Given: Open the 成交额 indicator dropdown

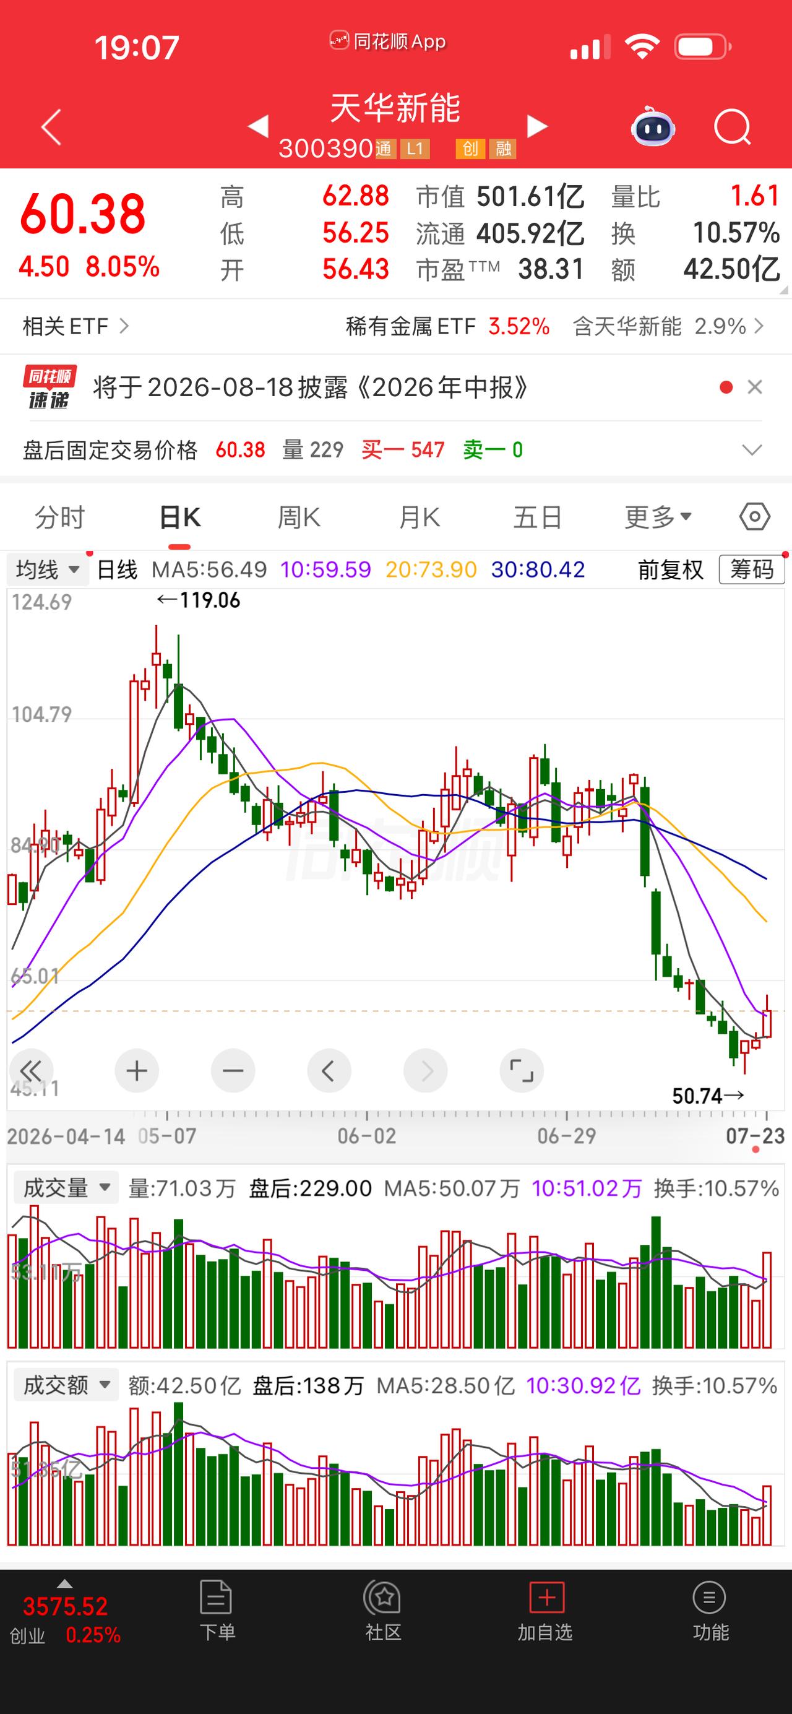Looking at the screenshot, I should (66, 1385).
